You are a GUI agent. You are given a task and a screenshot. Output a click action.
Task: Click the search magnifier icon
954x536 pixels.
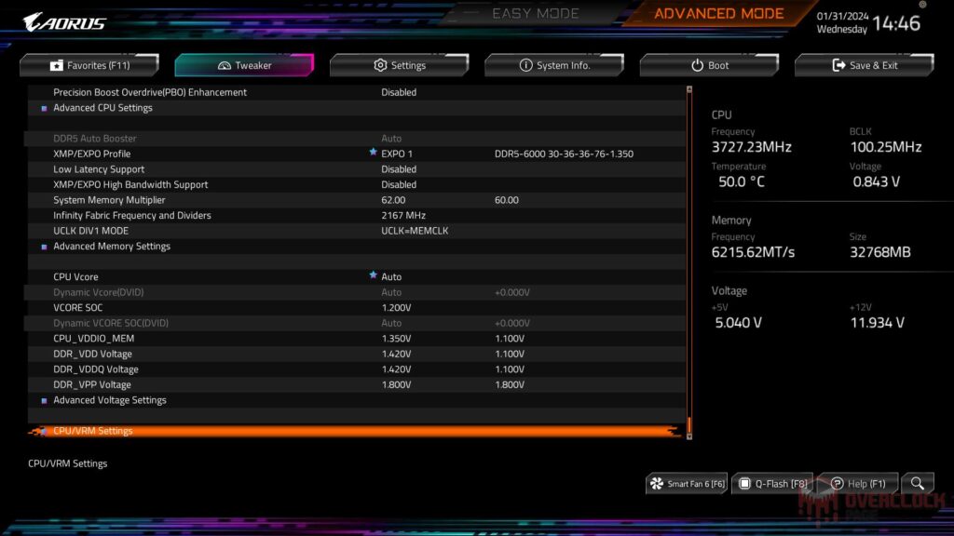point(918,483)
